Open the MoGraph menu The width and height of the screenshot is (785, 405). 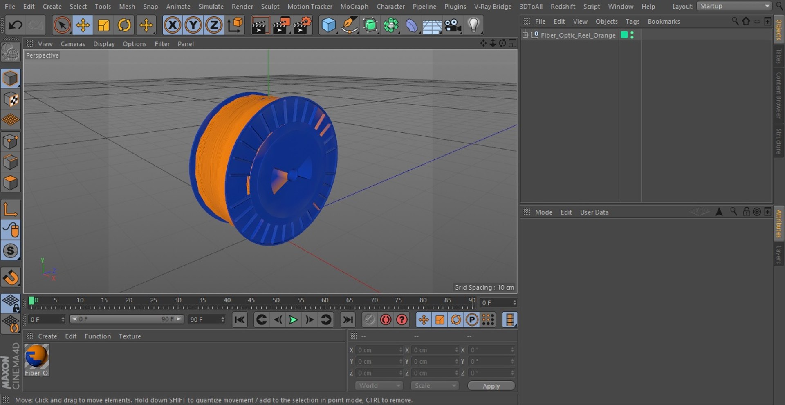pos(354,7)
